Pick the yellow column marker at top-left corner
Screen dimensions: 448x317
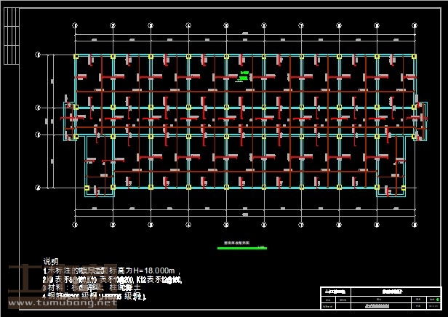[x=76, y=56]
